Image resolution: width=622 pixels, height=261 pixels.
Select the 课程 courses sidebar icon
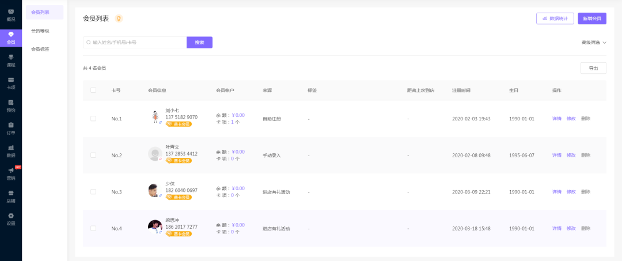tap(11, 57)
